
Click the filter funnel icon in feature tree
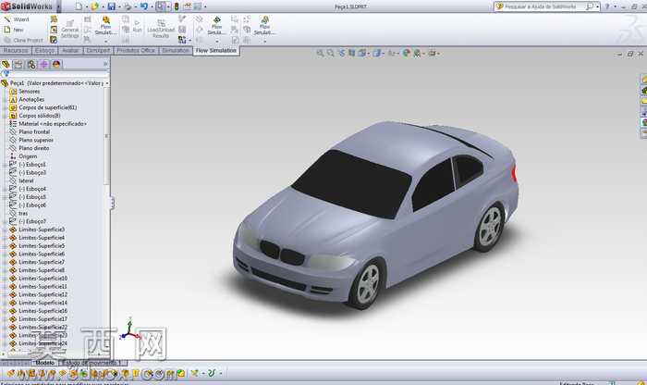(x=5, y=73)
